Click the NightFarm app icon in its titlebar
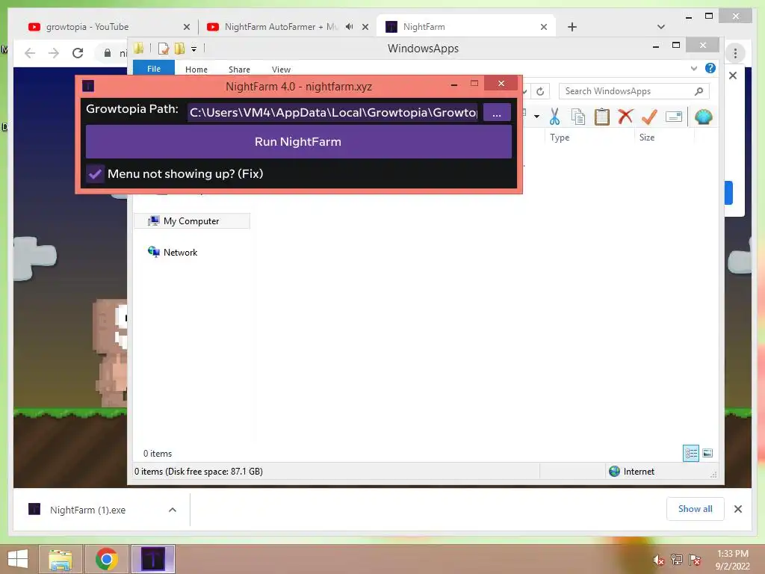 click(88, 87)
